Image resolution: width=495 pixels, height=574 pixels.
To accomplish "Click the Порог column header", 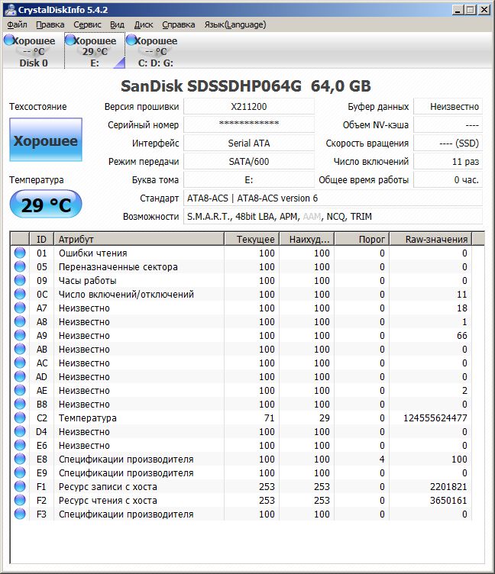I will [x=361, y=239].
